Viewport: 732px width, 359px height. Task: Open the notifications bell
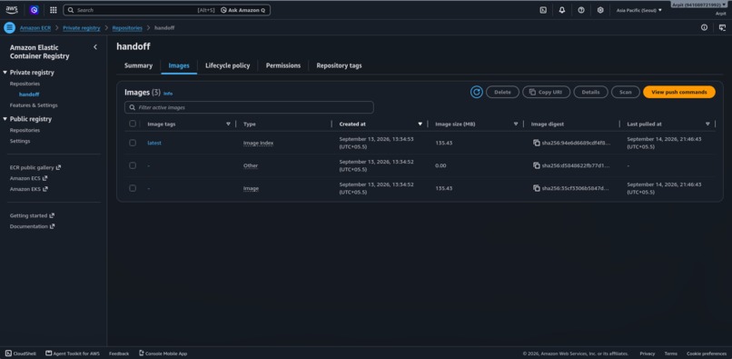(562, 10)
